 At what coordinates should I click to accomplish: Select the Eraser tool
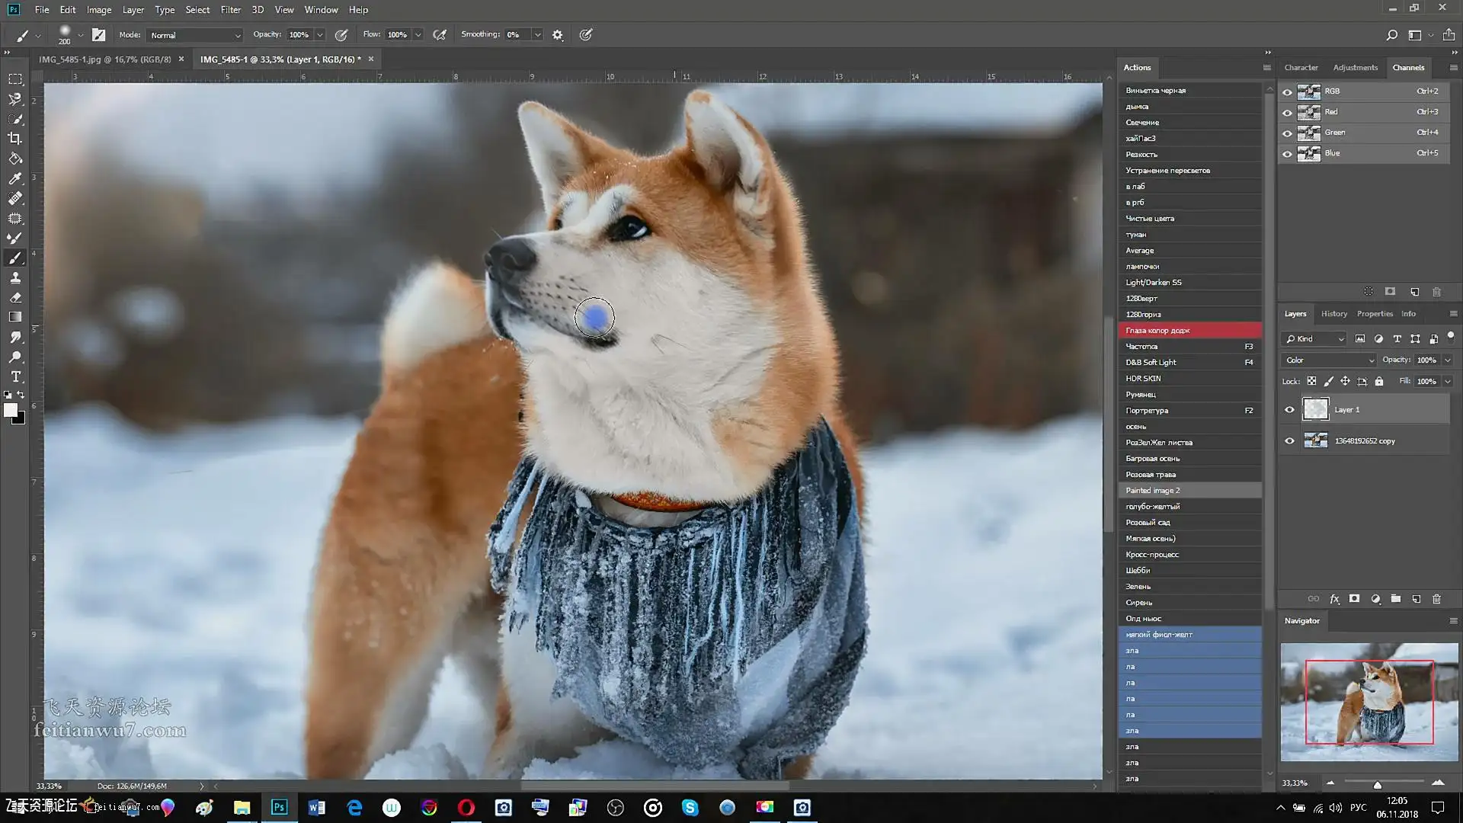click(x=15, y=298)
